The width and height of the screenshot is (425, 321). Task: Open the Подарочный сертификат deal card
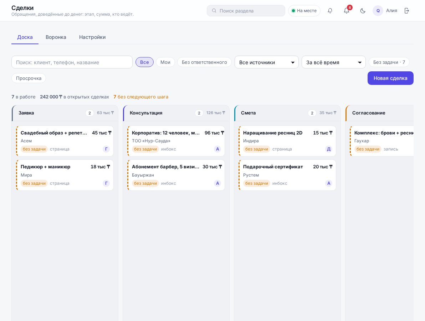coord(287,175)
